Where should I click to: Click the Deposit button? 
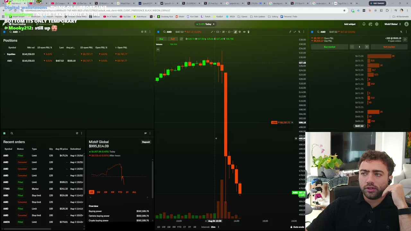(146, 142)
